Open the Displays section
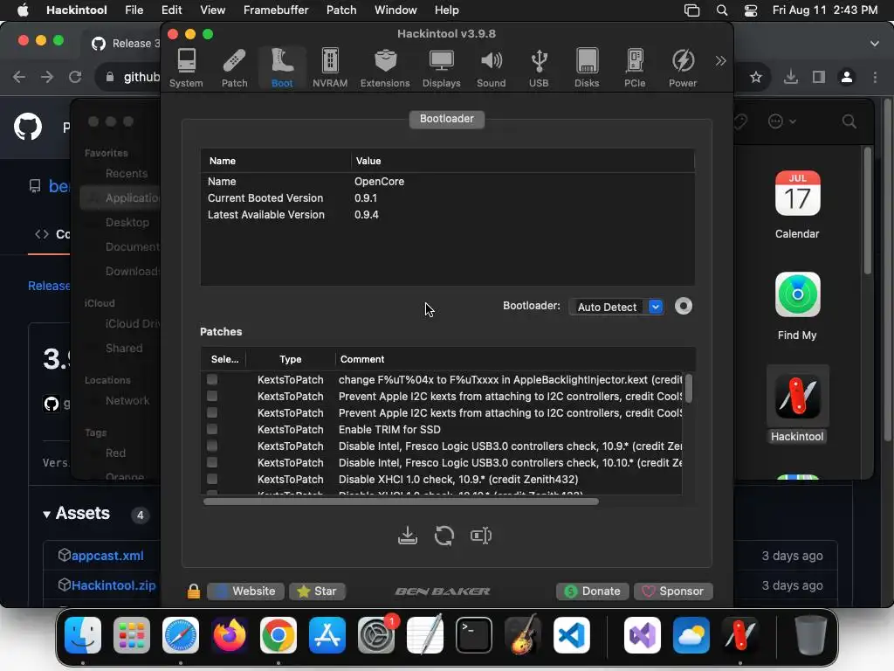The image size is (894, 671). tap(441, 68)
